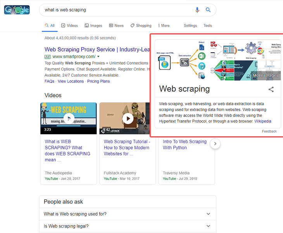
Task: Click More images in knowledge panel
Action: point(266,75)
